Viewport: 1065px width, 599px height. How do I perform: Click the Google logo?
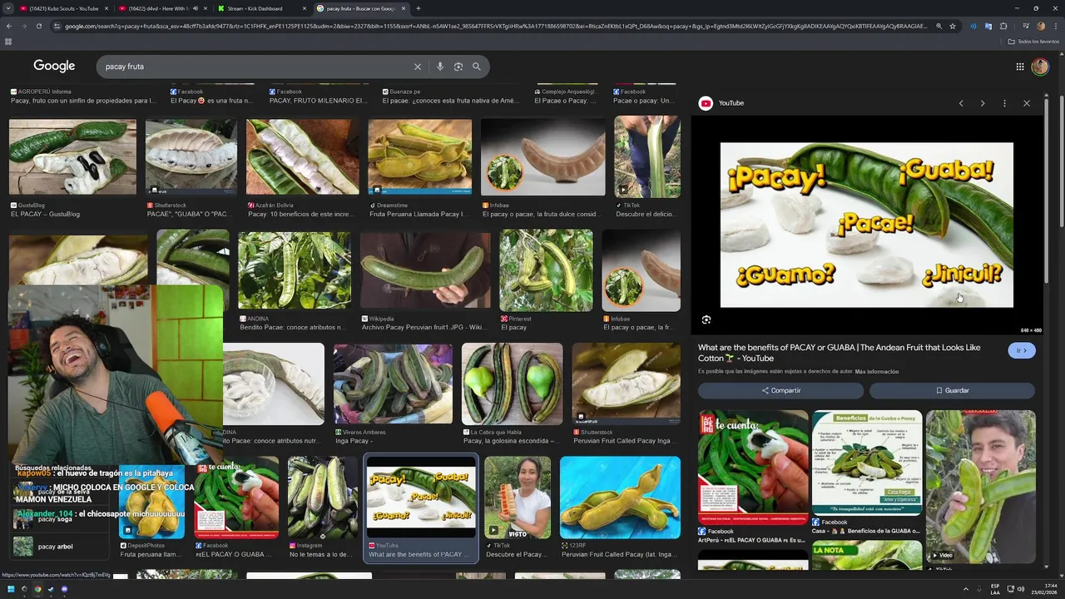(x=54, y=67)
